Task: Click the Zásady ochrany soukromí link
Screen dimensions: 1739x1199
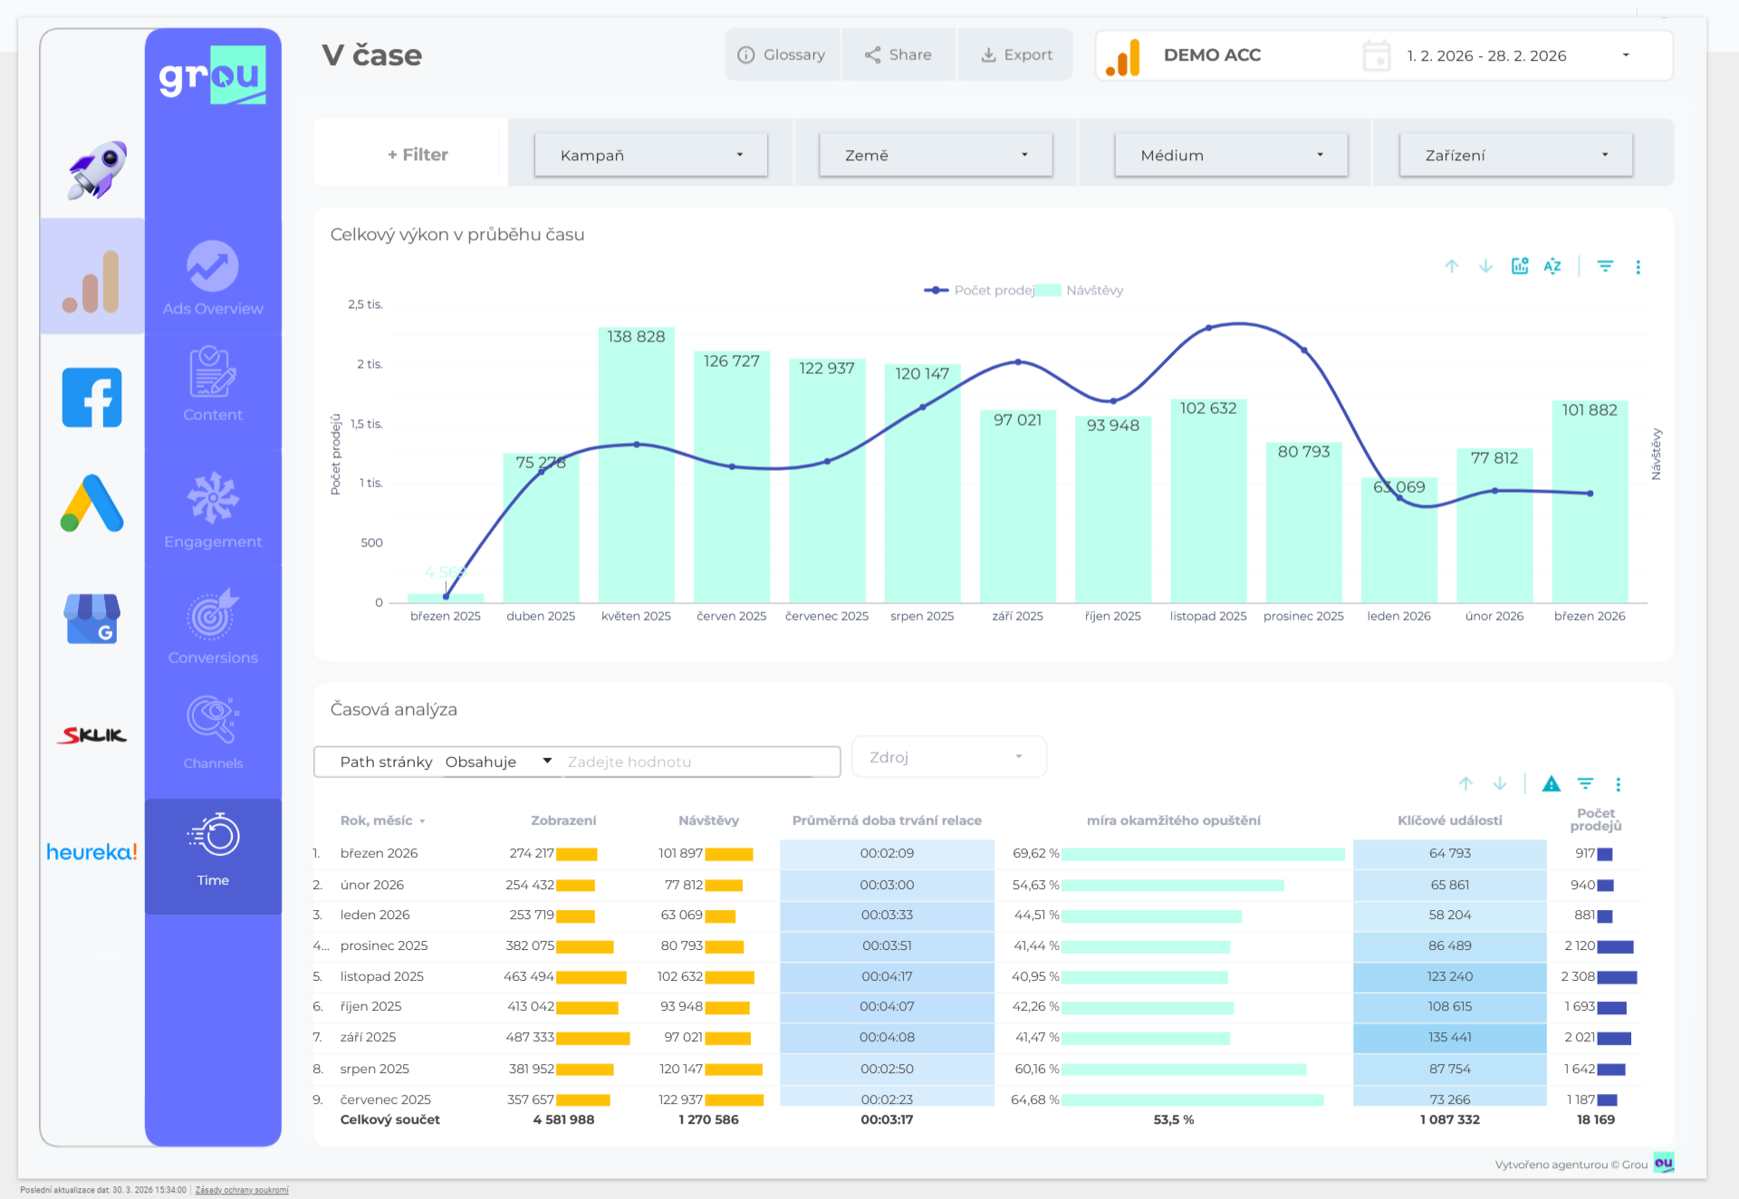Action: tap(242, 1190)
